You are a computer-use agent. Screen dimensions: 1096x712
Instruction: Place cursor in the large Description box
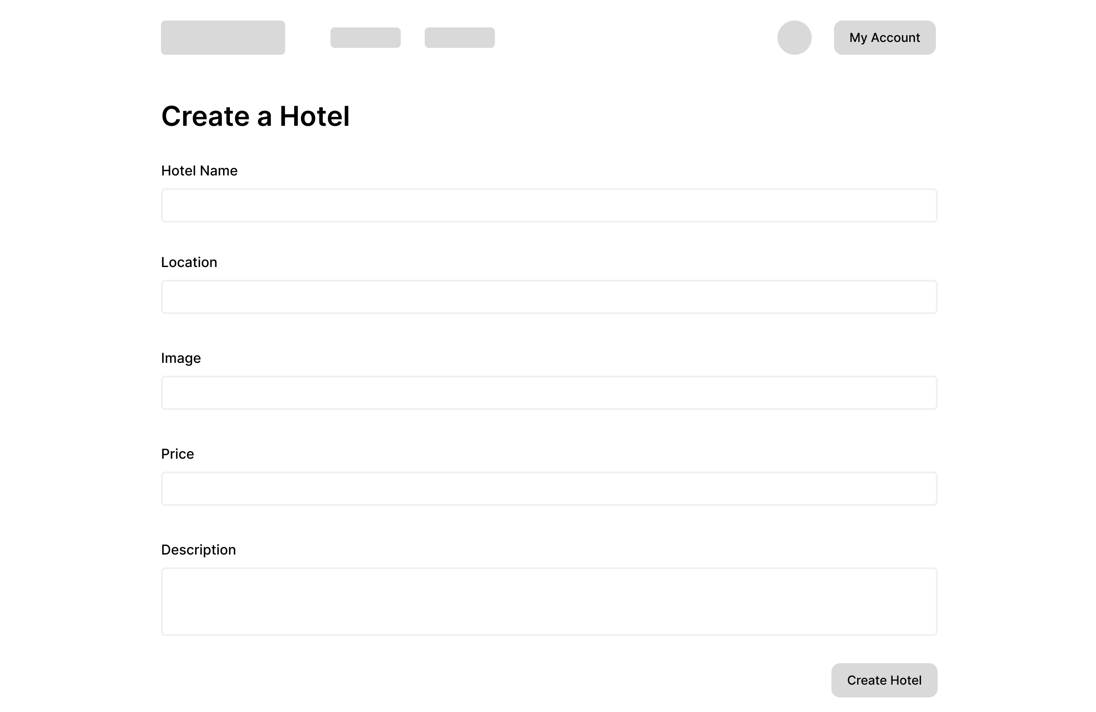click(549, 602)
